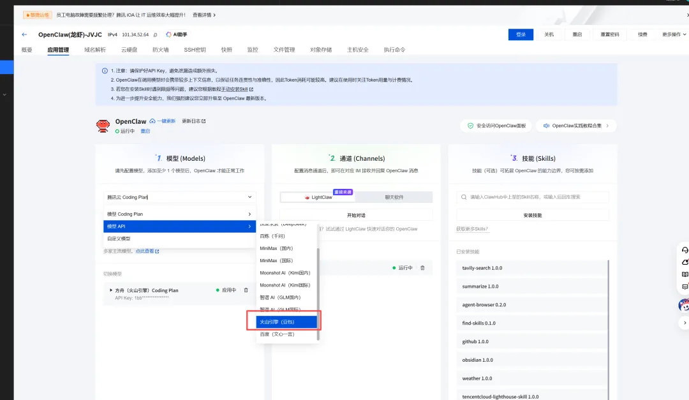Select MiniMax（国内） from model list
Image resolution: width=689 pixels, height=400 pixels.
coord(286,248)
